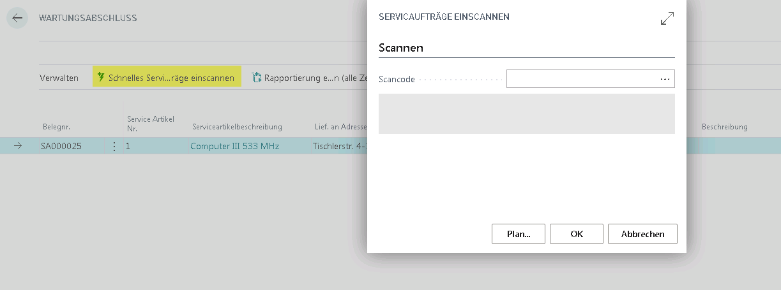Select the Tischlerstr. address cell

click(x=339, y=147)
